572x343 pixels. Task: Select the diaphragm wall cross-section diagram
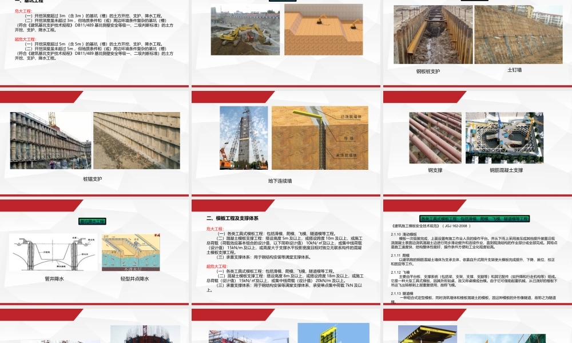pyautogui.click(x=320, y=138)
